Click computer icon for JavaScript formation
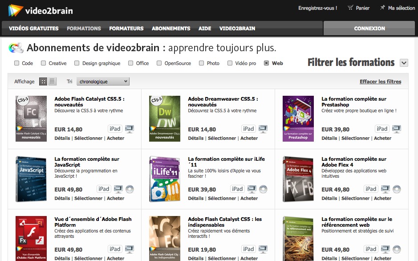The height and width of the screenshot is (261, 418). click(118, 189)
